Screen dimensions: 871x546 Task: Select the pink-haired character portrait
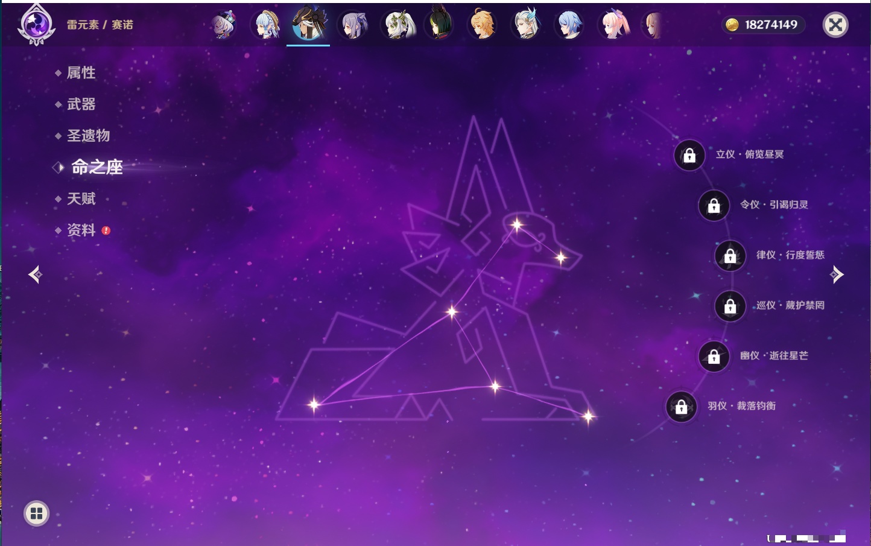pos(613,25)
